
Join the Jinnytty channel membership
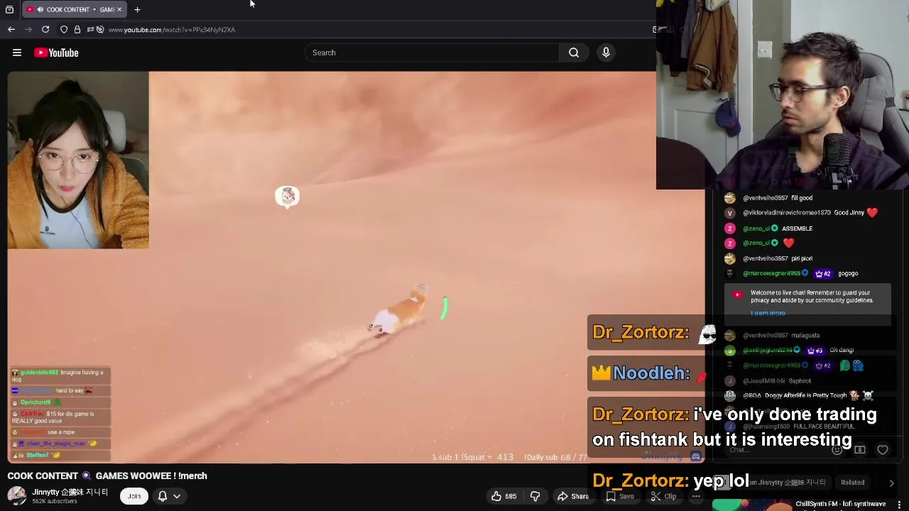(134, 496)
